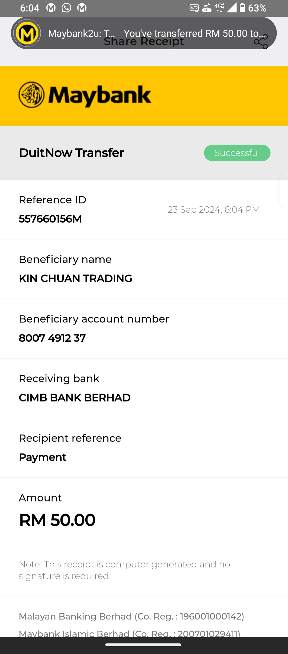Tap receiving bank CIMB BANK BERHAD
Image resolution: width=288 pixels, height=654 pixels.
click(75, 398)
